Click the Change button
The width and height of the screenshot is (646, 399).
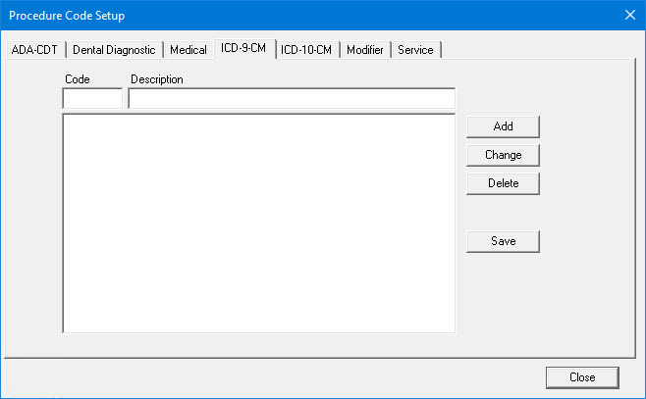click(x=503, y=155)
